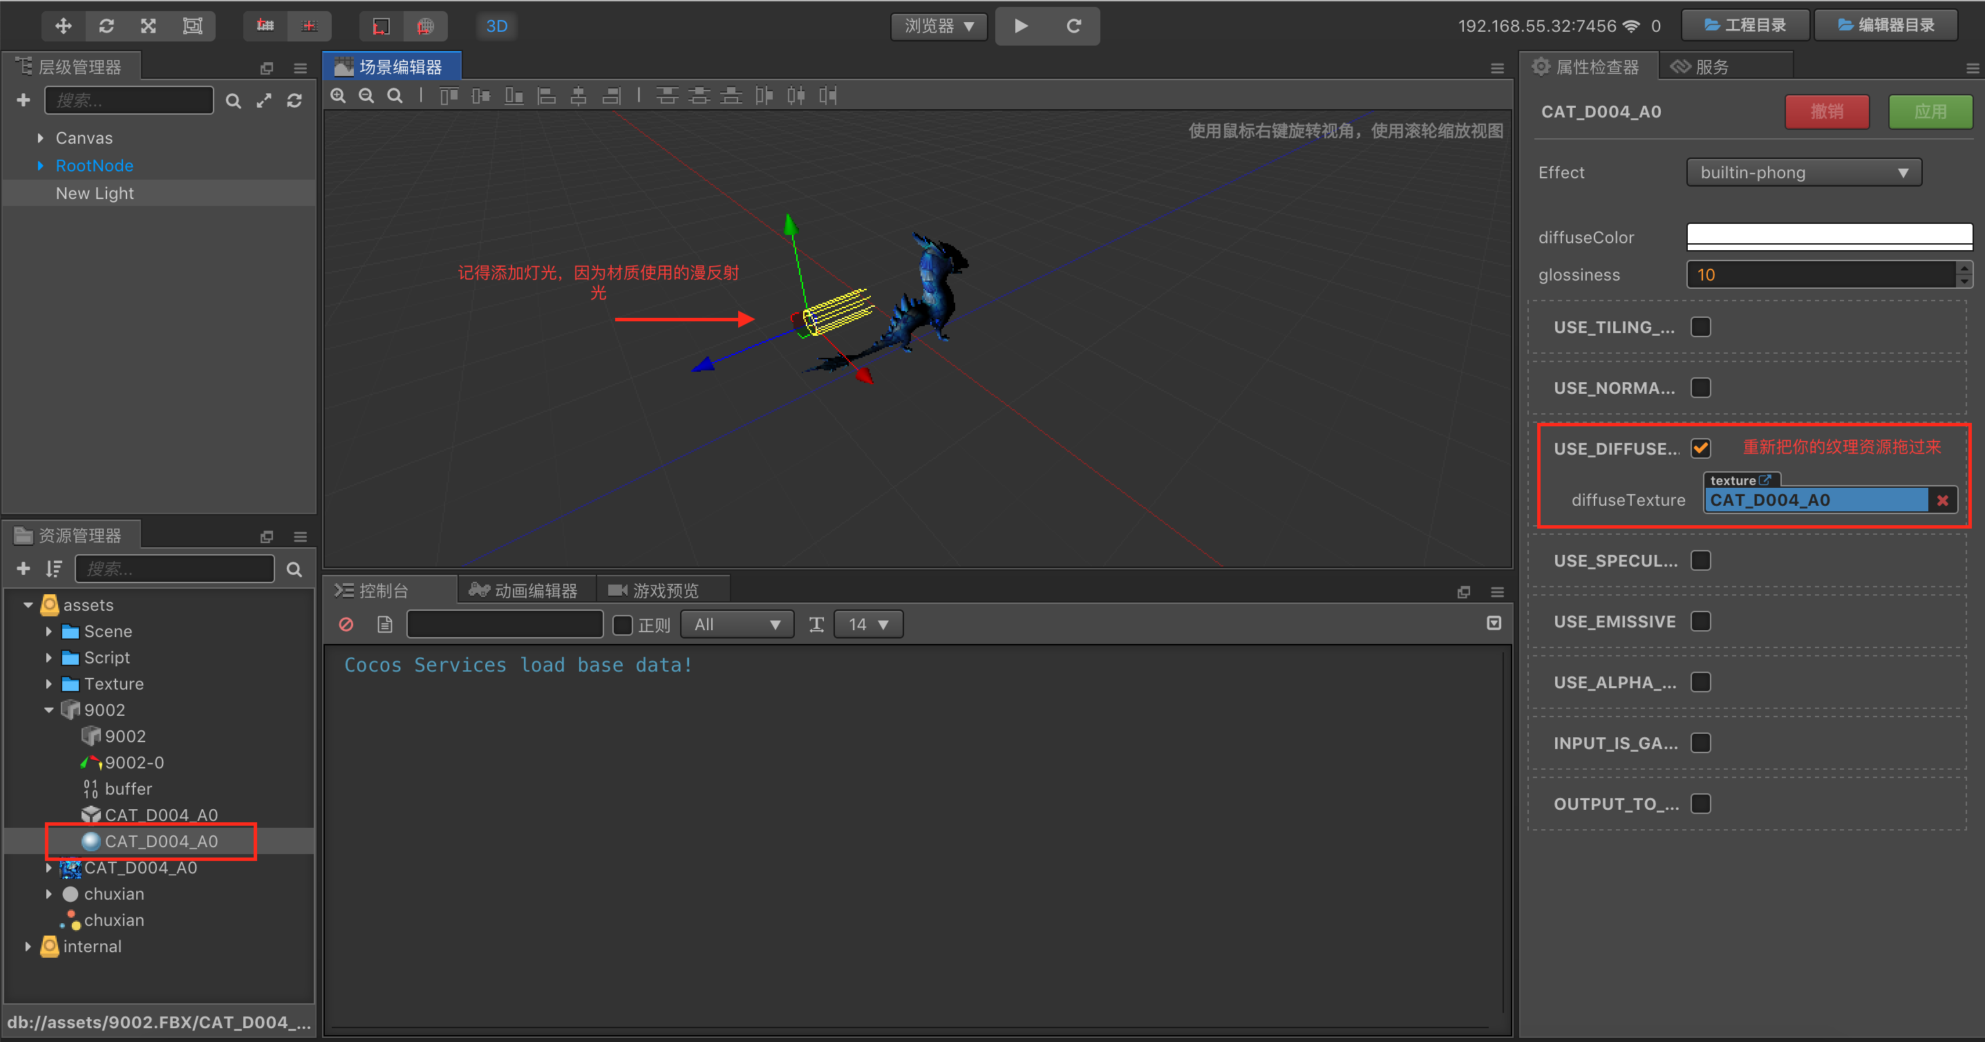Open the Effect builtin-phong dropdown

[x=1803, y=173]
